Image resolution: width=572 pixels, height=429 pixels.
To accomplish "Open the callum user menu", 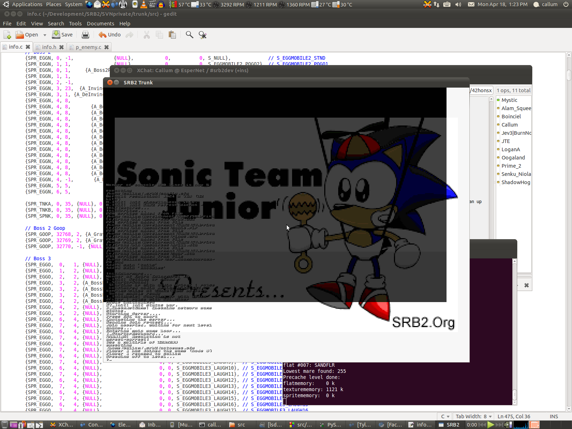I will pos(546,4).
